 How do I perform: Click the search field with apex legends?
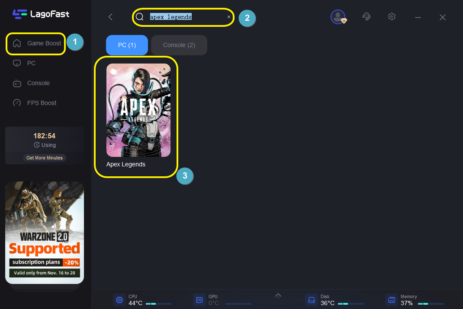point(183,17)
